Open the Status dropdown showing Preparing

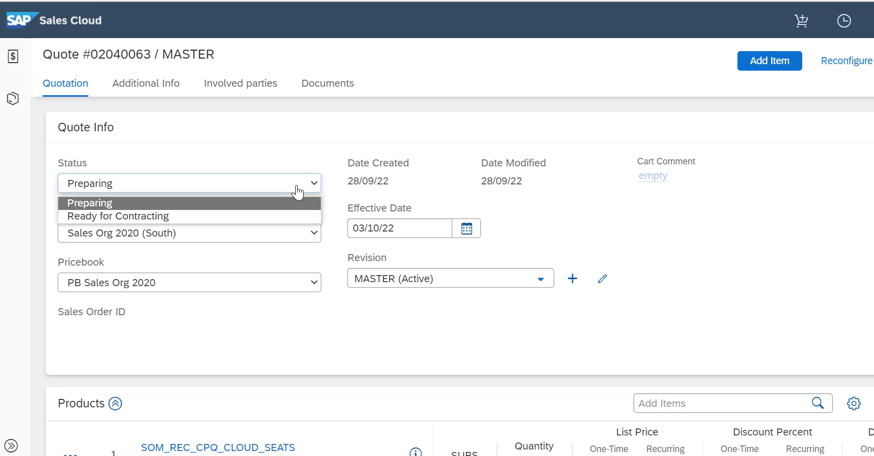pyautogui.click(x=189, y=183)
